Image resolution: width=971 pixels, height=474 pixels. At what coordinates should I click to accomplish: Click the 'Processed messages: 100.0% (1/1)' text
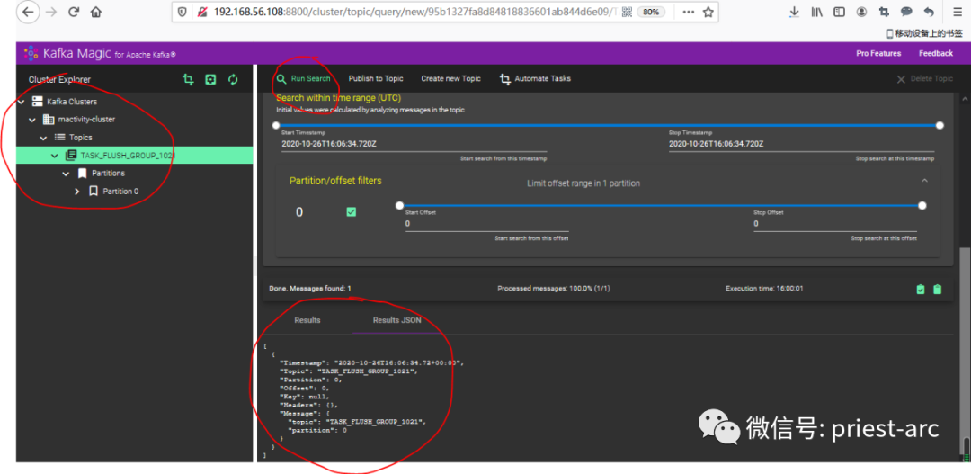[554, 289]
